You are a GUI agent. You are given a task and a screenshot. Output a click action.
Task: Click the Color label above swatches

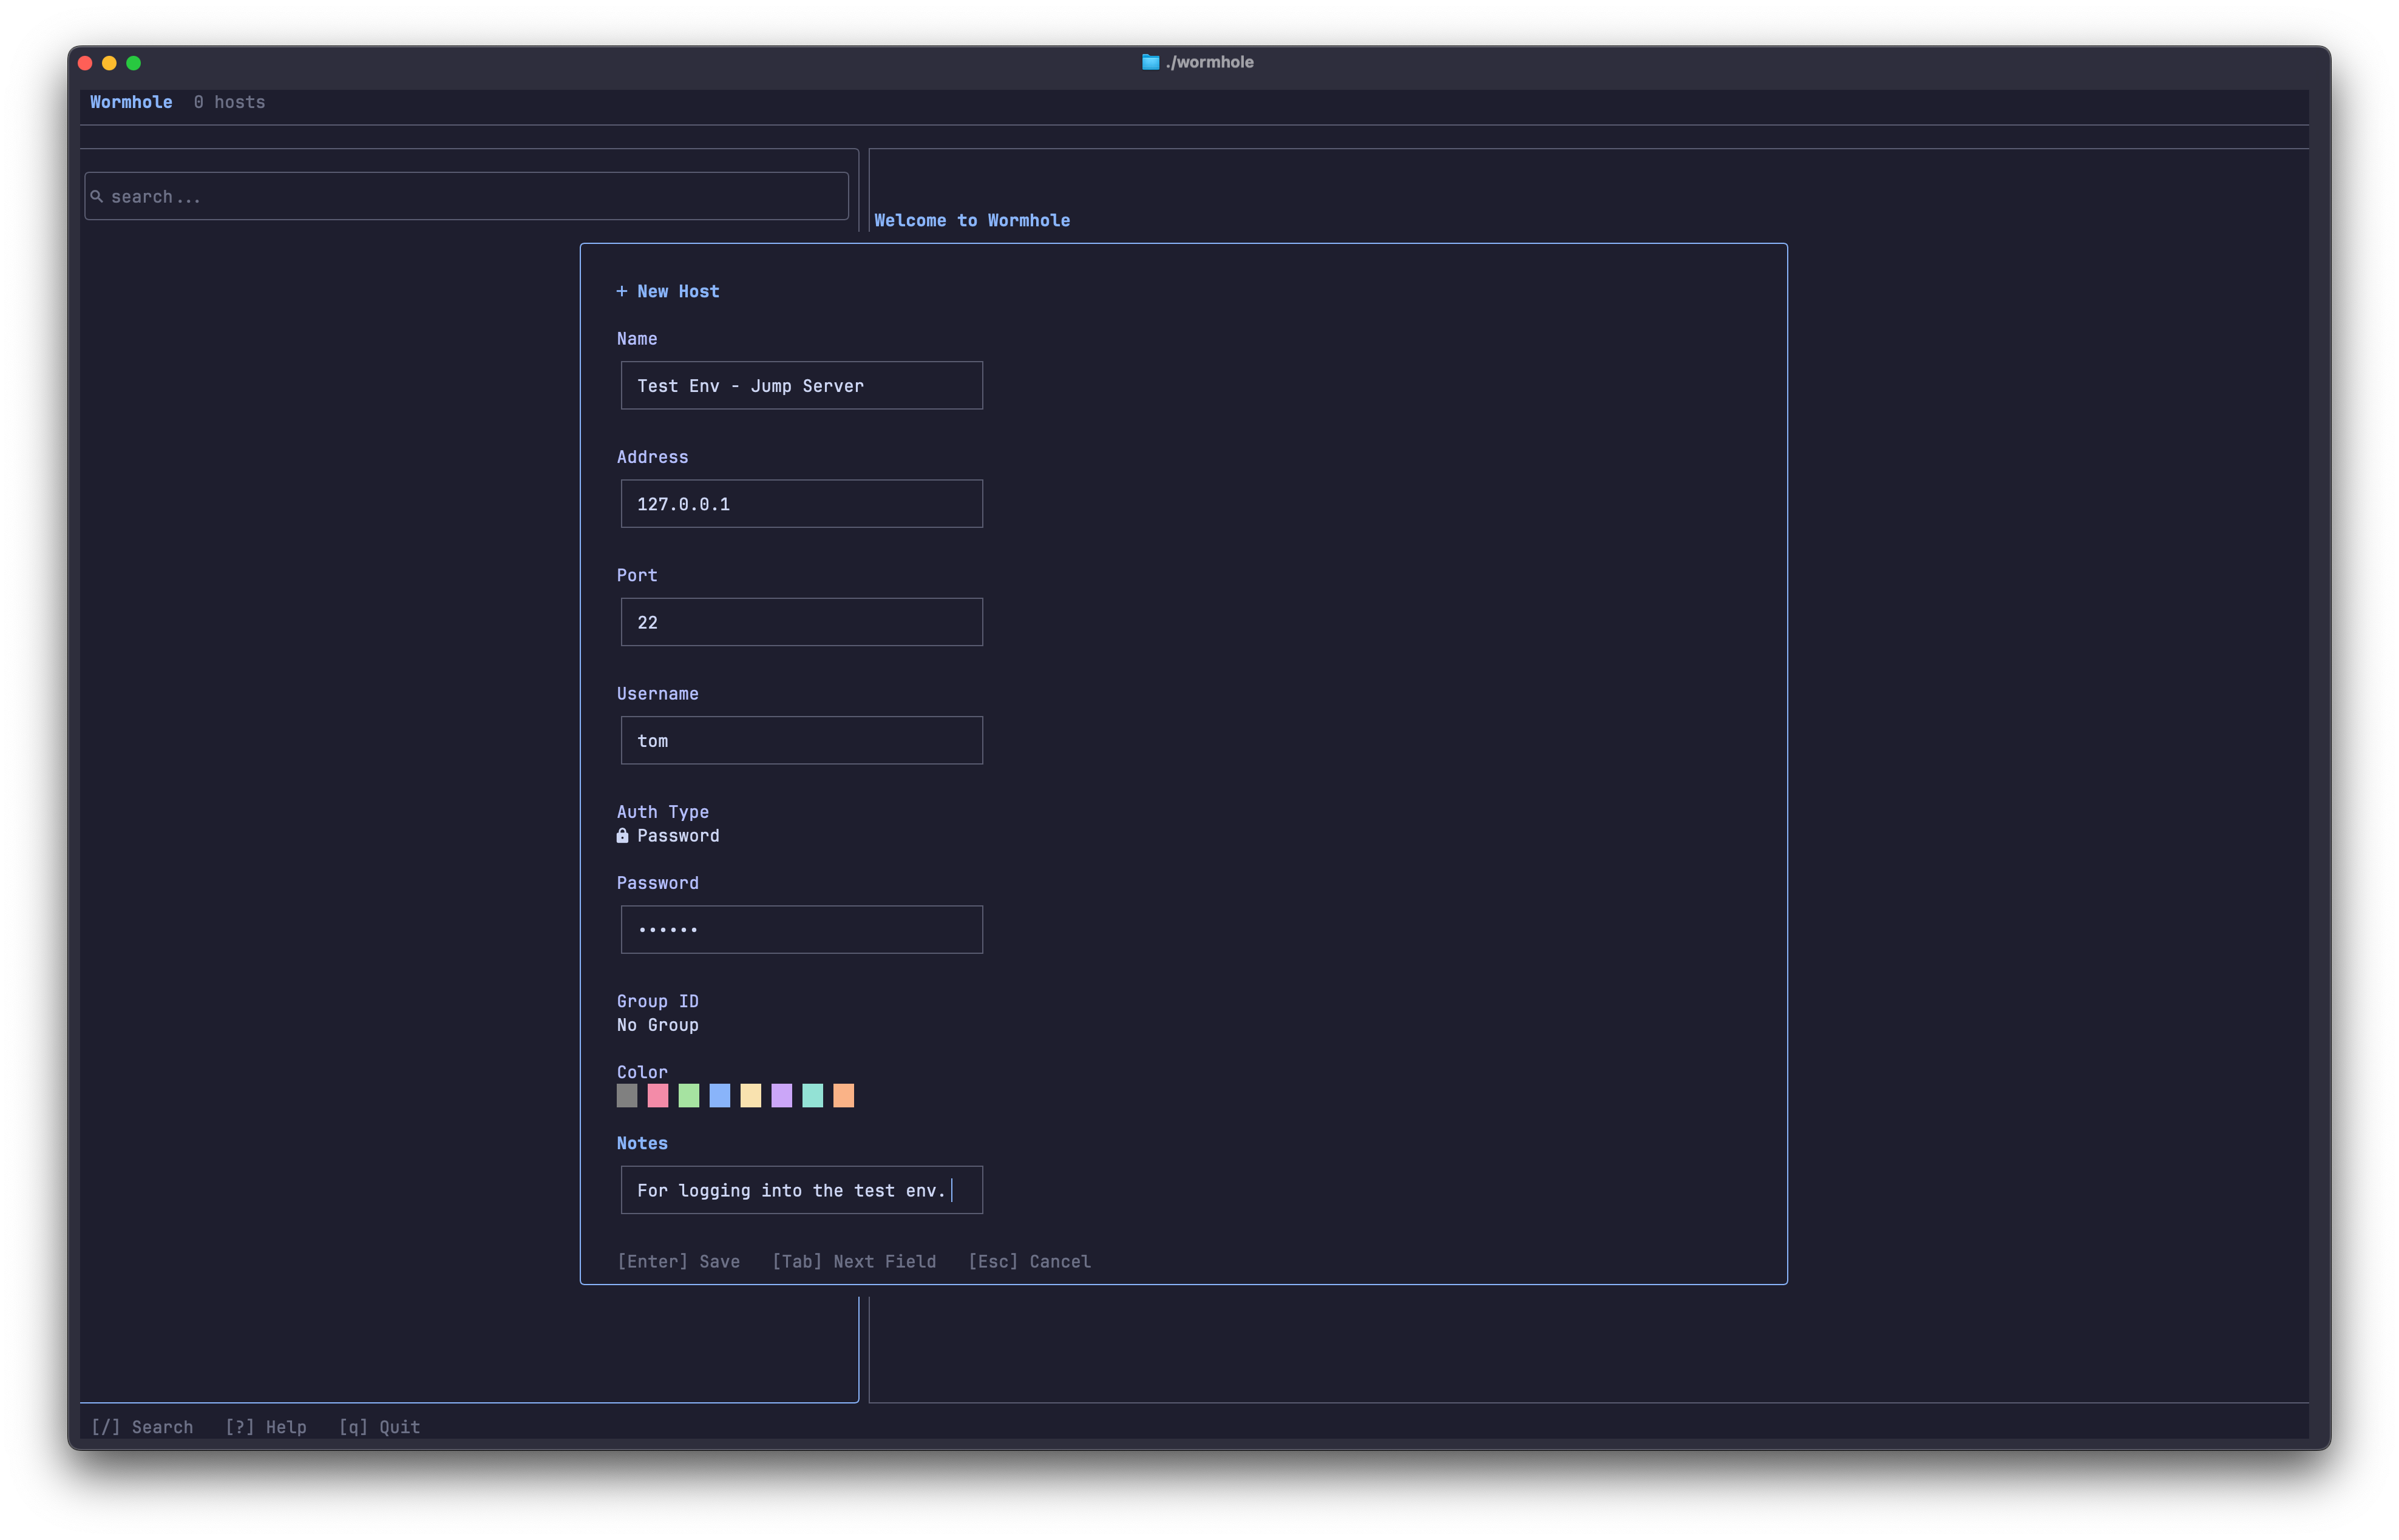tap(641, 1072)
